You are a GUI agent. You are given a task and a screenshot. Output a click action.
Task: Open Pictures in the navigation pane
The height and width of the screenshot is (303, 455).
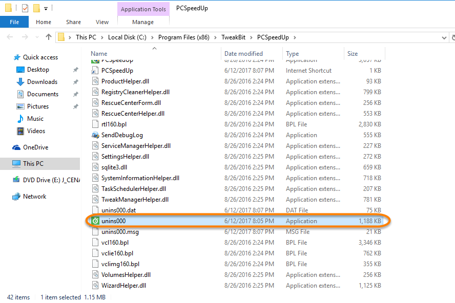38,106
